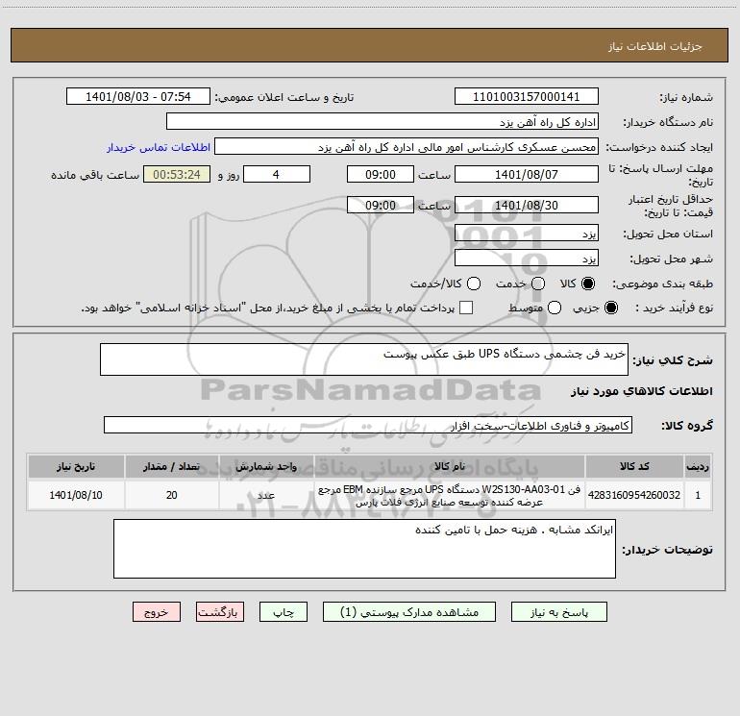The height and width of the screenshot is (716, 740).
Task: Click the requester field محسن عسکری
Action: tap(407, 146)
